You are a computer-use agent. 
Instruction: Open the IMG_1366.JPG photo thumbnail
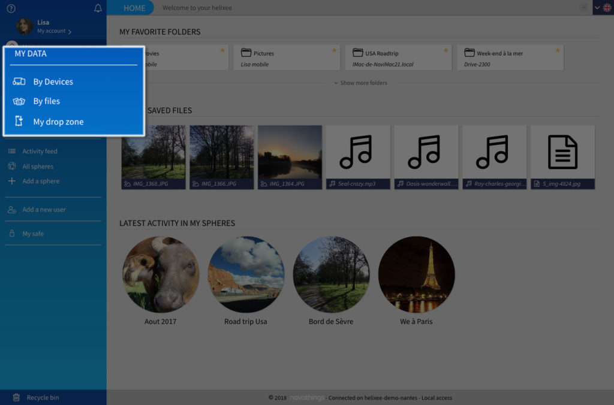point(222,157)
